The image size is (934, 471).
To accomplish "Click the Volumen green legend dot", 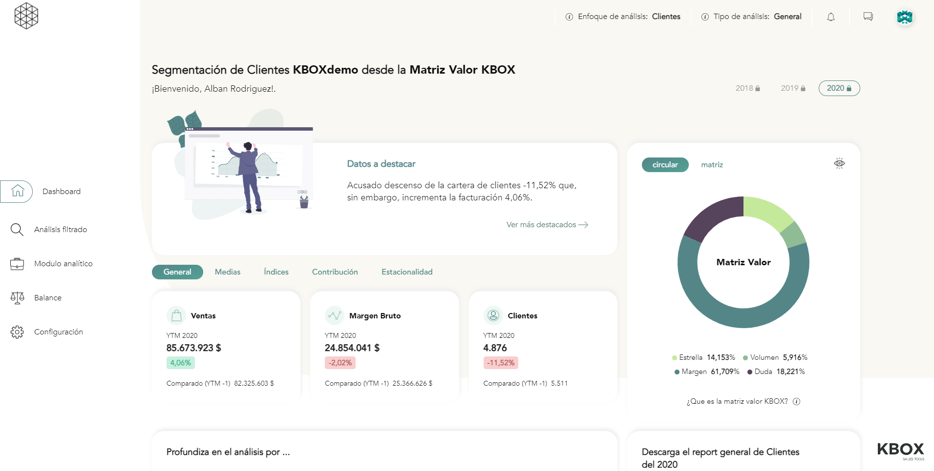I will 745,358.
